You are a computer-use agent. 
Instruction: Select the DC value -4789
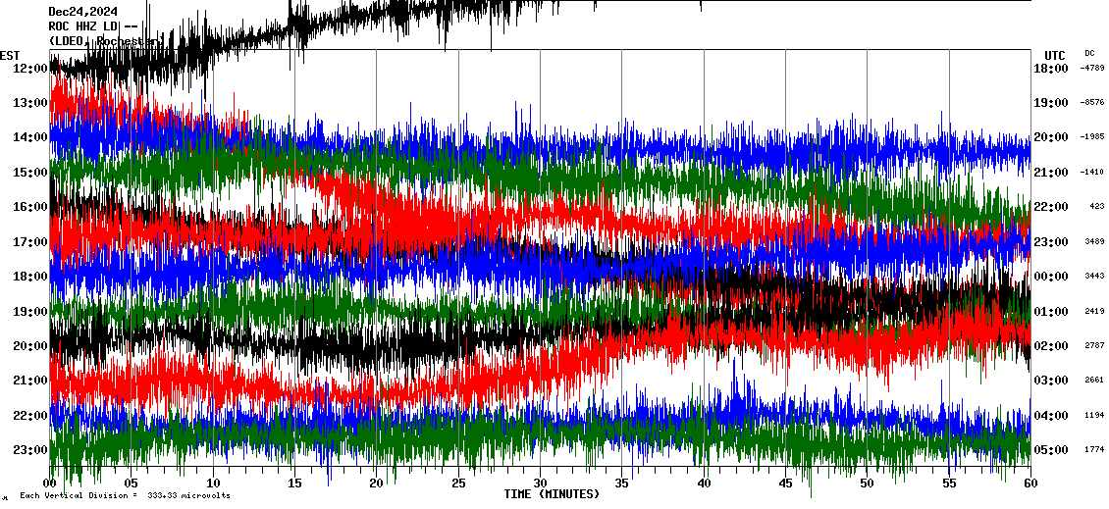[x=1091, y=69]
